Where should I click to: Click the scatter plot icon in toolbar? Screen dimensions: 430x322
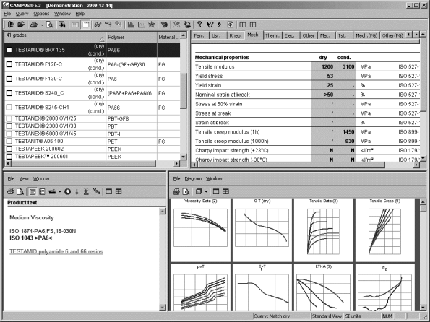click(x=141, y=25)
